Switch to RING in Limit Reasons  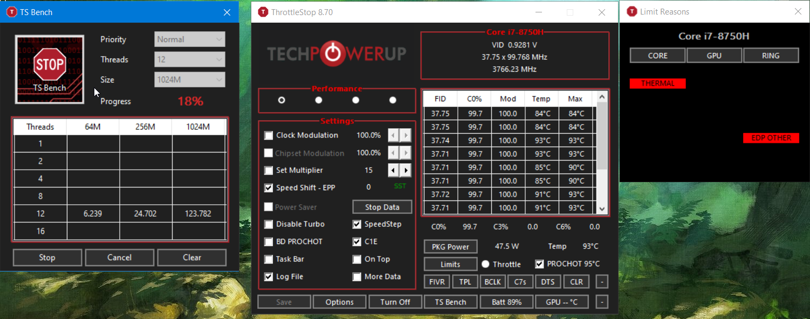pos(771,56)
